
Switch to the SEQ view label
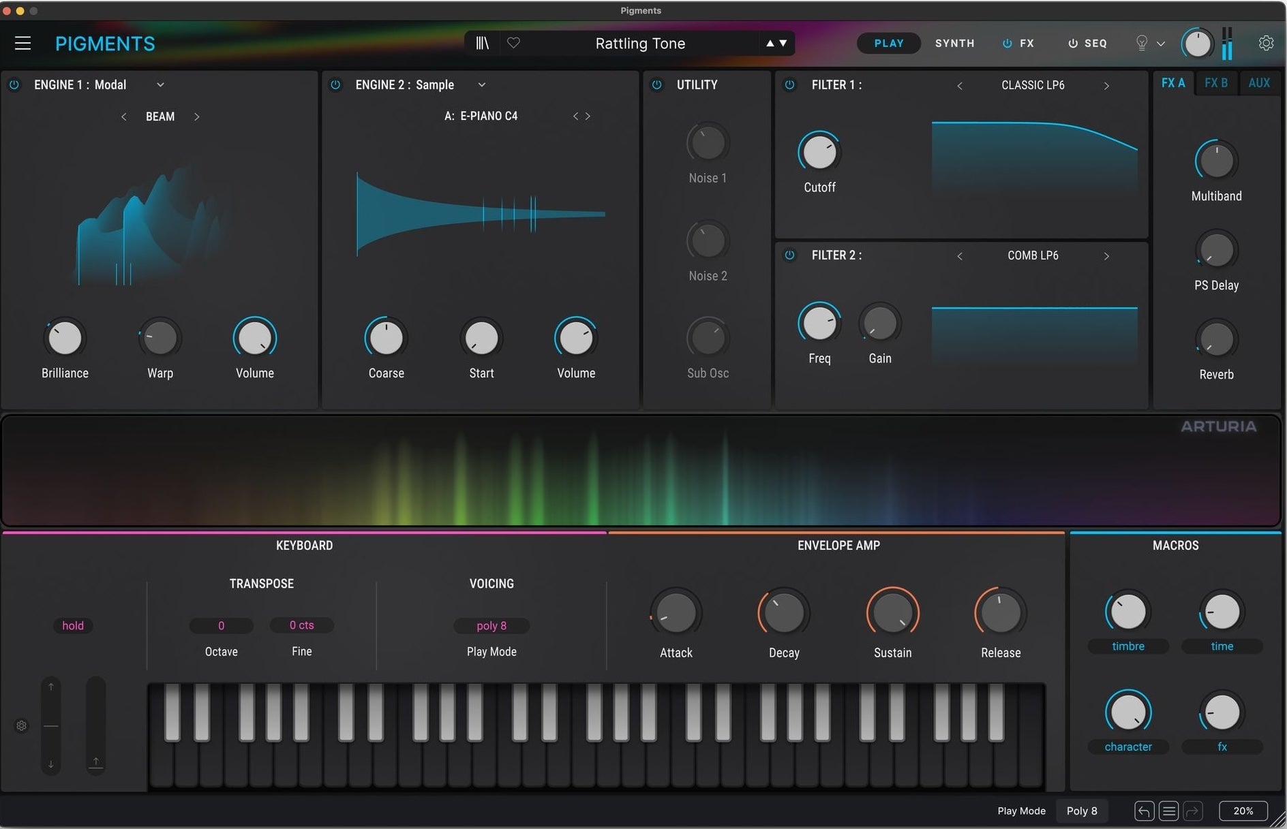(x=1095, y=43)
